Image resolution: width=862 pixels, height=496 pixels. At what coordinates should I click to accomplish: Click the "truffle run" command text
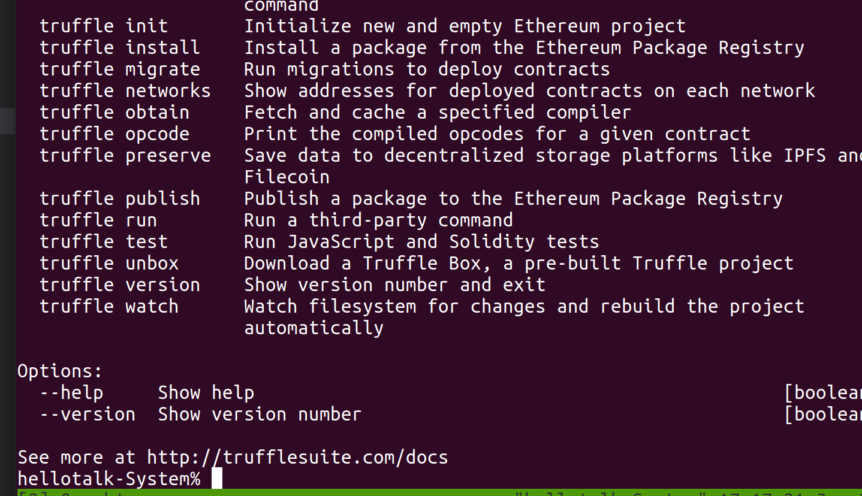98,220
